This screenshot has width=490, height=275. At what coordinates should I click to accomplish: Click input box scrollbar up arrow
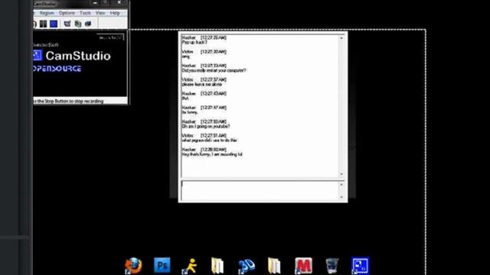click(341, 185)
